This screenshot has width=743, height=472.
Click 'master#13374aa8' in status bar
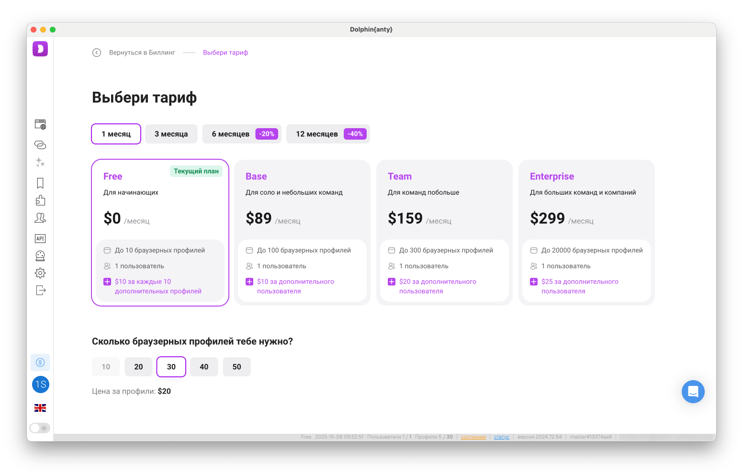(x=591, y=437)
